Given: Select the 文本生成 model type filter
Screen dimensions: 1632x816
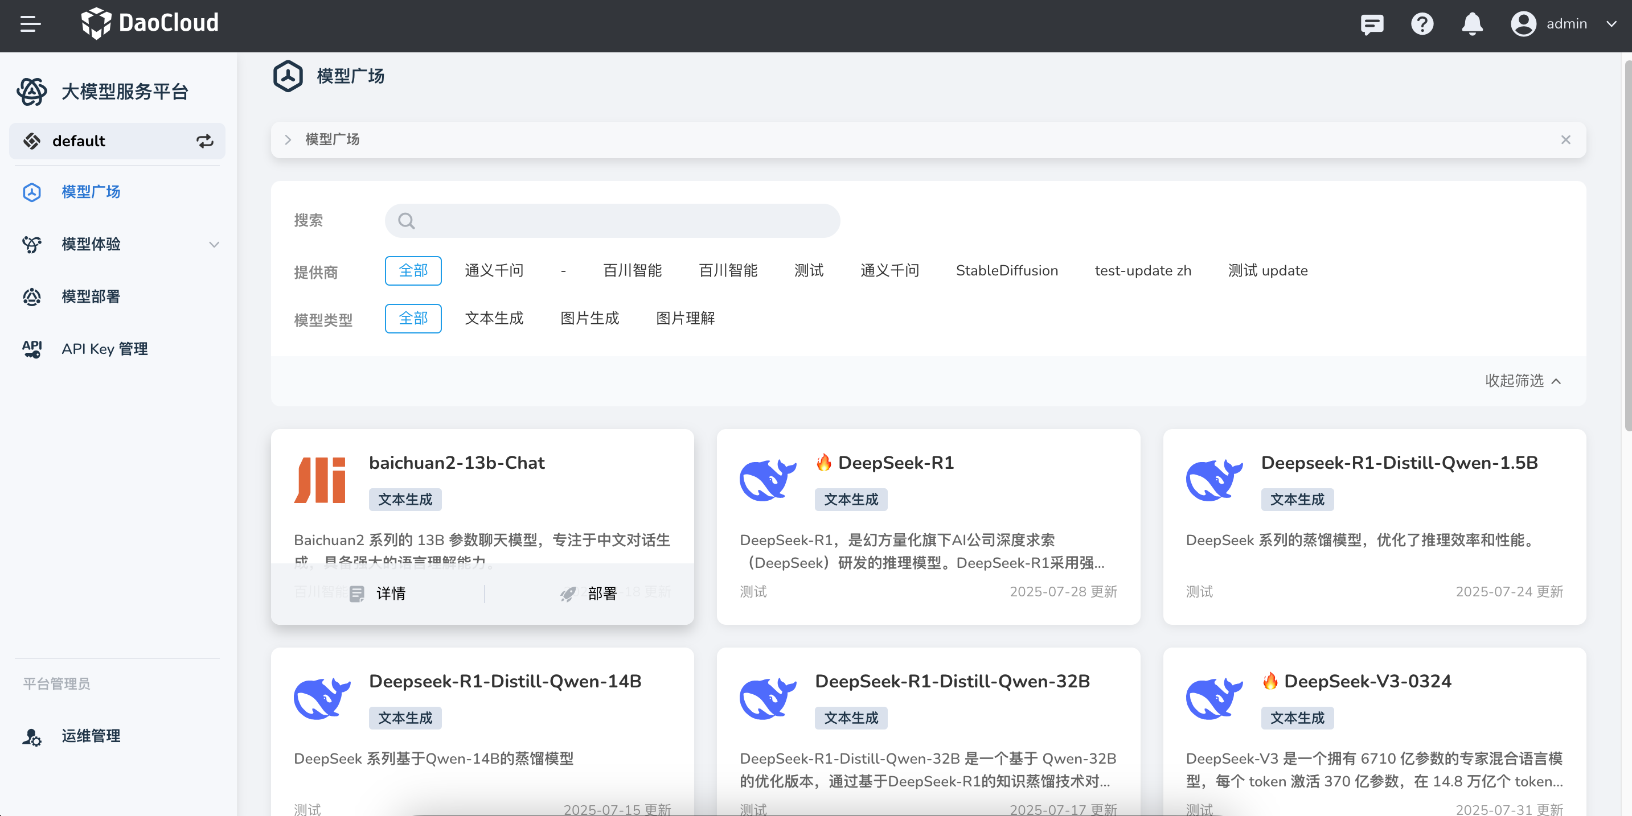Looking at the screenshot, I should (x=494, y=319).
